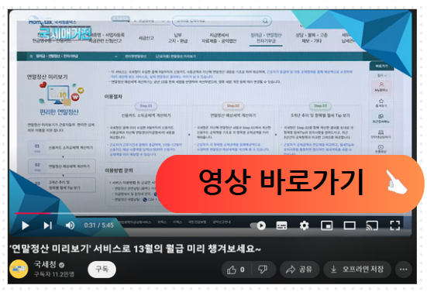Enable miniplayer mode
Screen dimensions: 427x292
point(327,225)
